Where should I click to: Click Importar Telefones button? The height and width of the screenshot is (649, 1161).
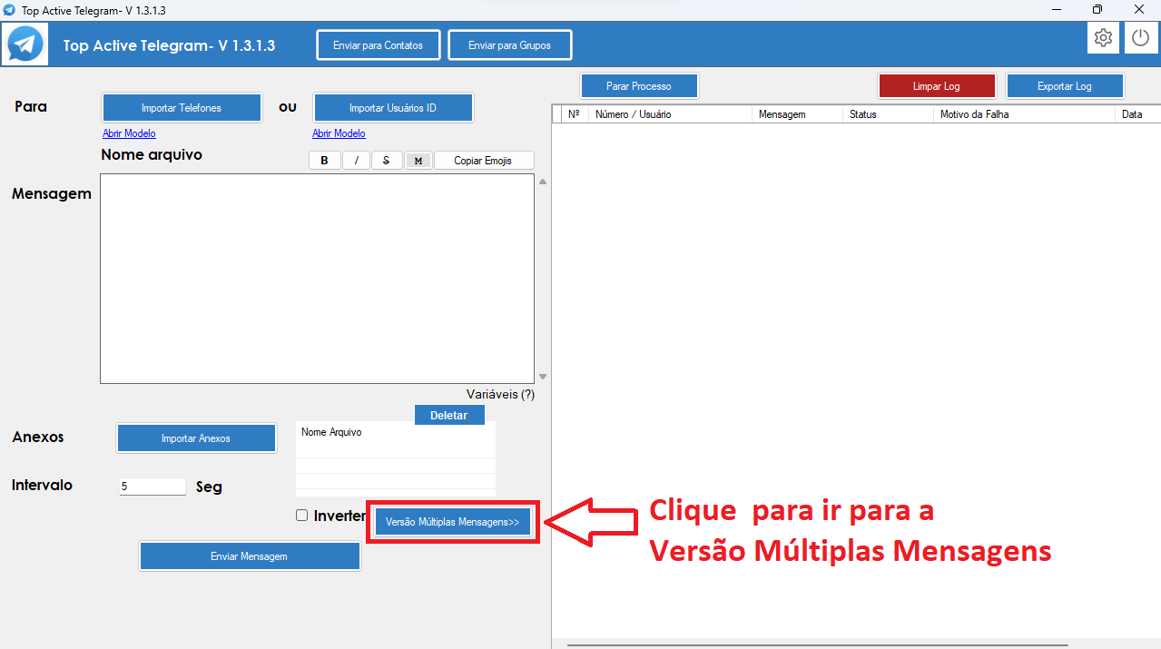182,108
